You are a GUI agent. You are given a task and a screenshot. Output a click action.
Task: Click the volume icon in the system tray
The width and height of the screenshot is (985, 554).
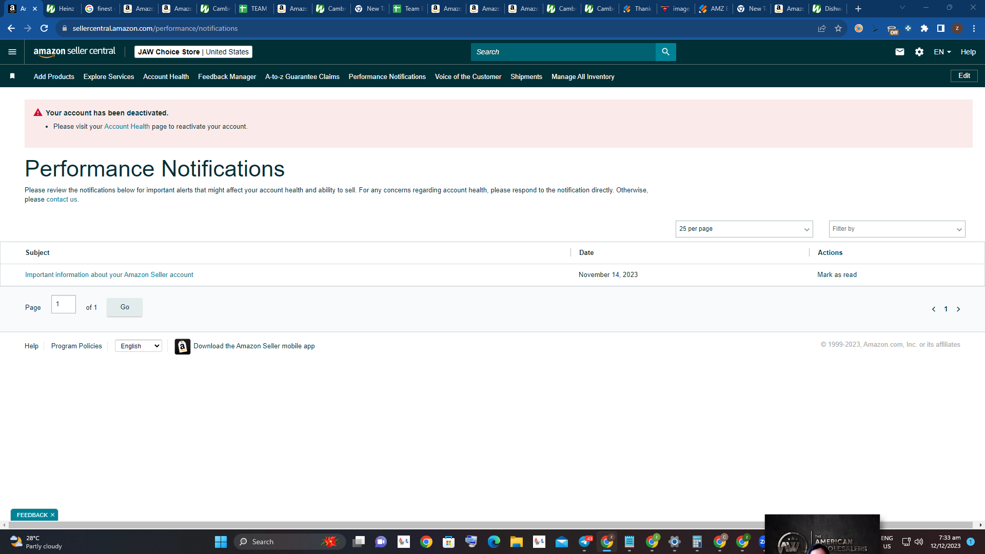pos(919,542)
